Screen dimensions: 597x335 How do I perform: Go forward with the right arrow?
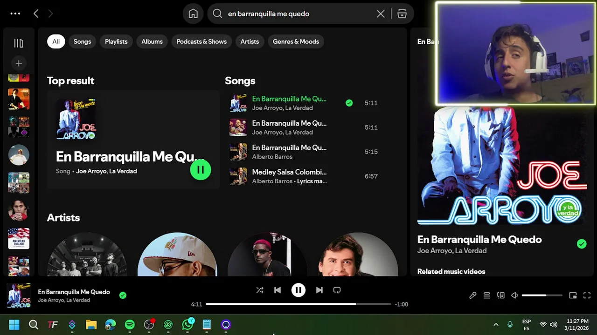coord(50,13)
